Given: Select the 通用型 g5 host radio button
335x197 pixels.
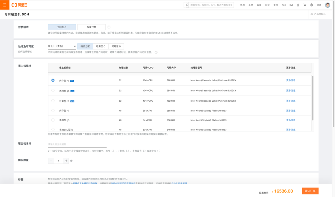Looking at the screenshot, I should point(53,120).
